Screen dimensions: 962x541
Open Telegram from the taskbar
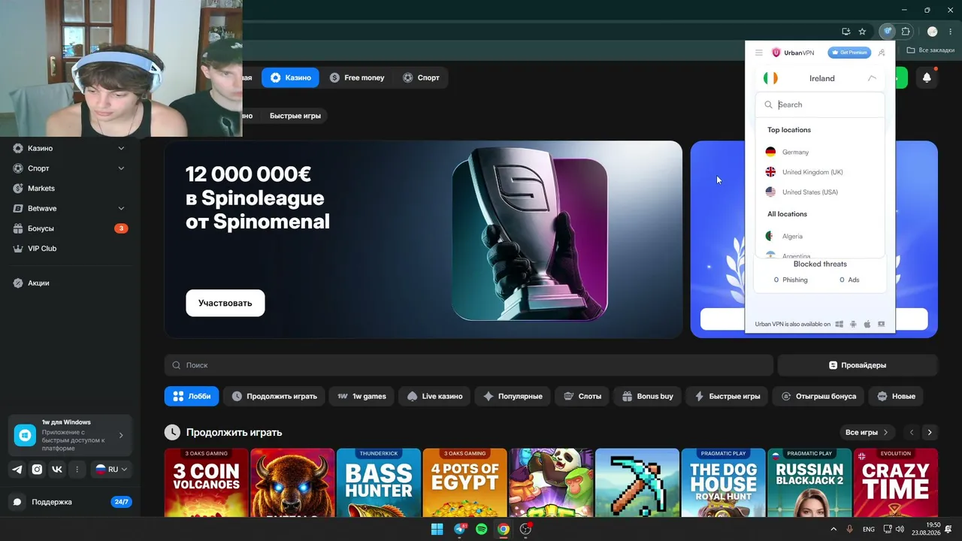(460, 529)
